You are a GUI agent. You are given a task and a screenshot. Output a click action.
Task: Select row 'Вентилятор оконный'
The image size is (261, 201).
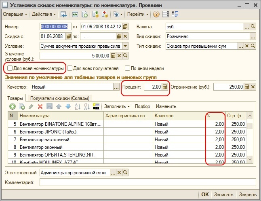pos(127,147)
